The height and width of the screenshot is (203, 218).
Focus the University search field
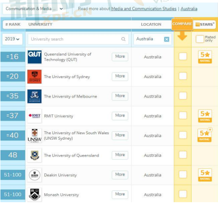tap(78, 39)
